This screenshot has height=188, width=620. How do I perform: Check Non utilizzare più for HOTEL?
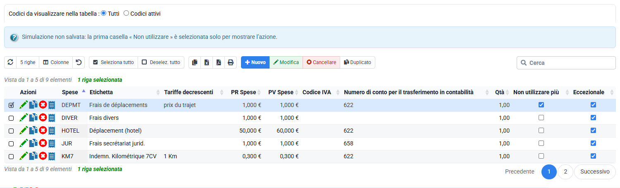pyautogui.click(x=541, y=130)
